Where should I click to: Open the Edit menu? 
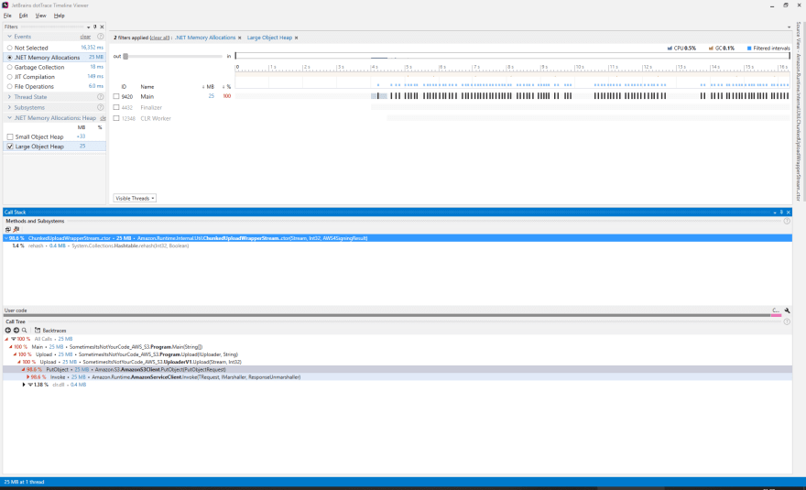coord(23,16)
